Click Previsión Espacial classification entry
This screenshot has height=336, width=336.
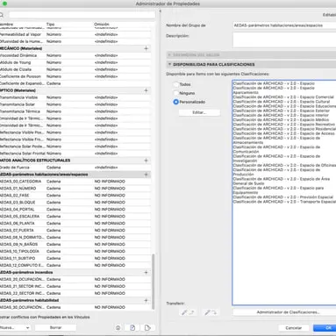tap(283, 197)
